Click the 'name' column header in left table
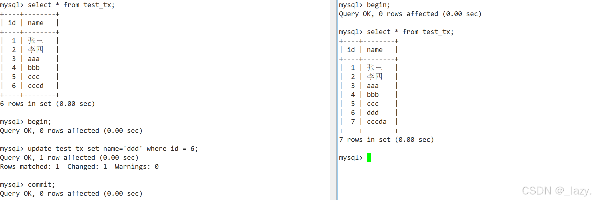The height and width of the screenshot is (200, 593). [36, 23]
